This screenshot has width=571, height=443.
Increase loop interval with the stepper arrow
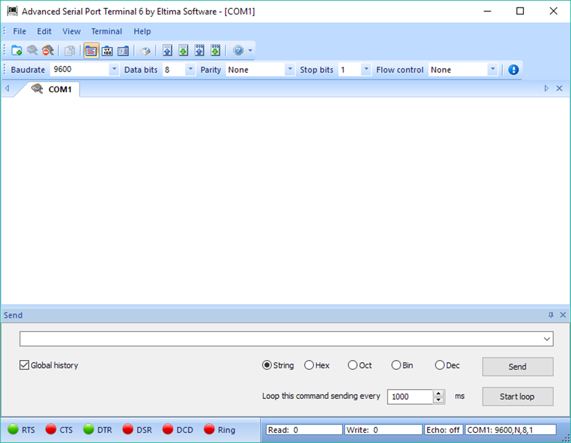coord(437,393)
